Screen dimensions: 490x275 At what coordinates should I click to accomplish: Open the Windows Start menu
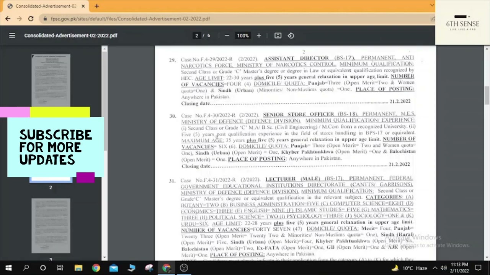click(8, 268)
